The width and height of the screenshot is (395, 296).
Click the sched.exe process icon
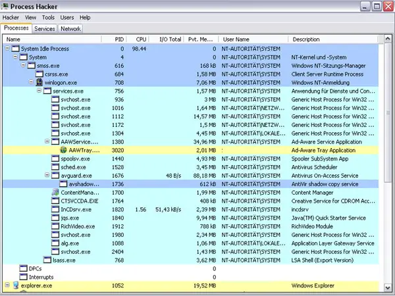click(x=55, y=167)
